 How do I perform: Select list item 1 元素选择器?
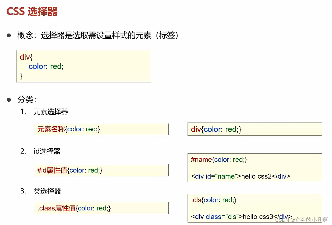pos(51,112)
